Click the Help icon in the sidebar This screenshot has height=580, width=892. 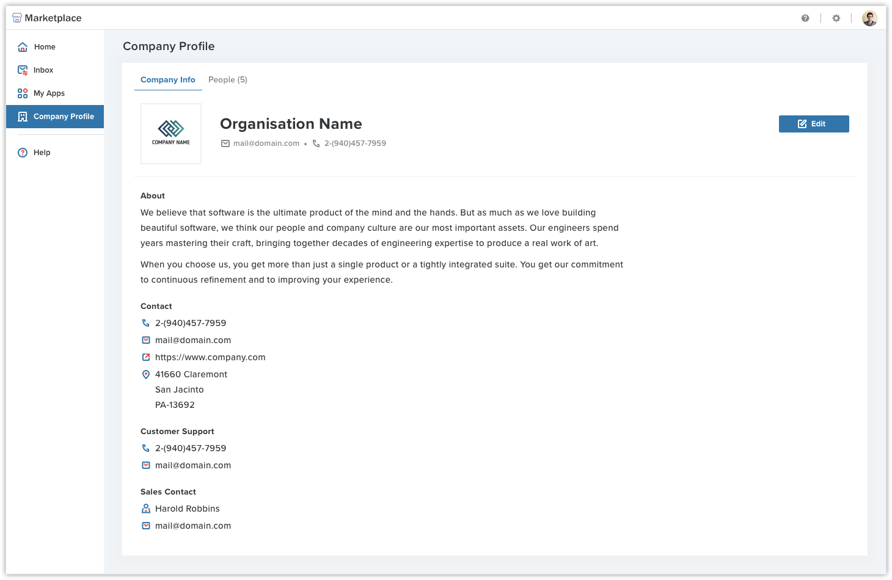click(22, 152)
